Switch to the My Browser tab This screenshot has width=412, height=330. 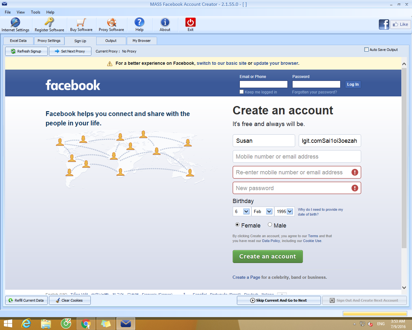click(x=142, y=41)
